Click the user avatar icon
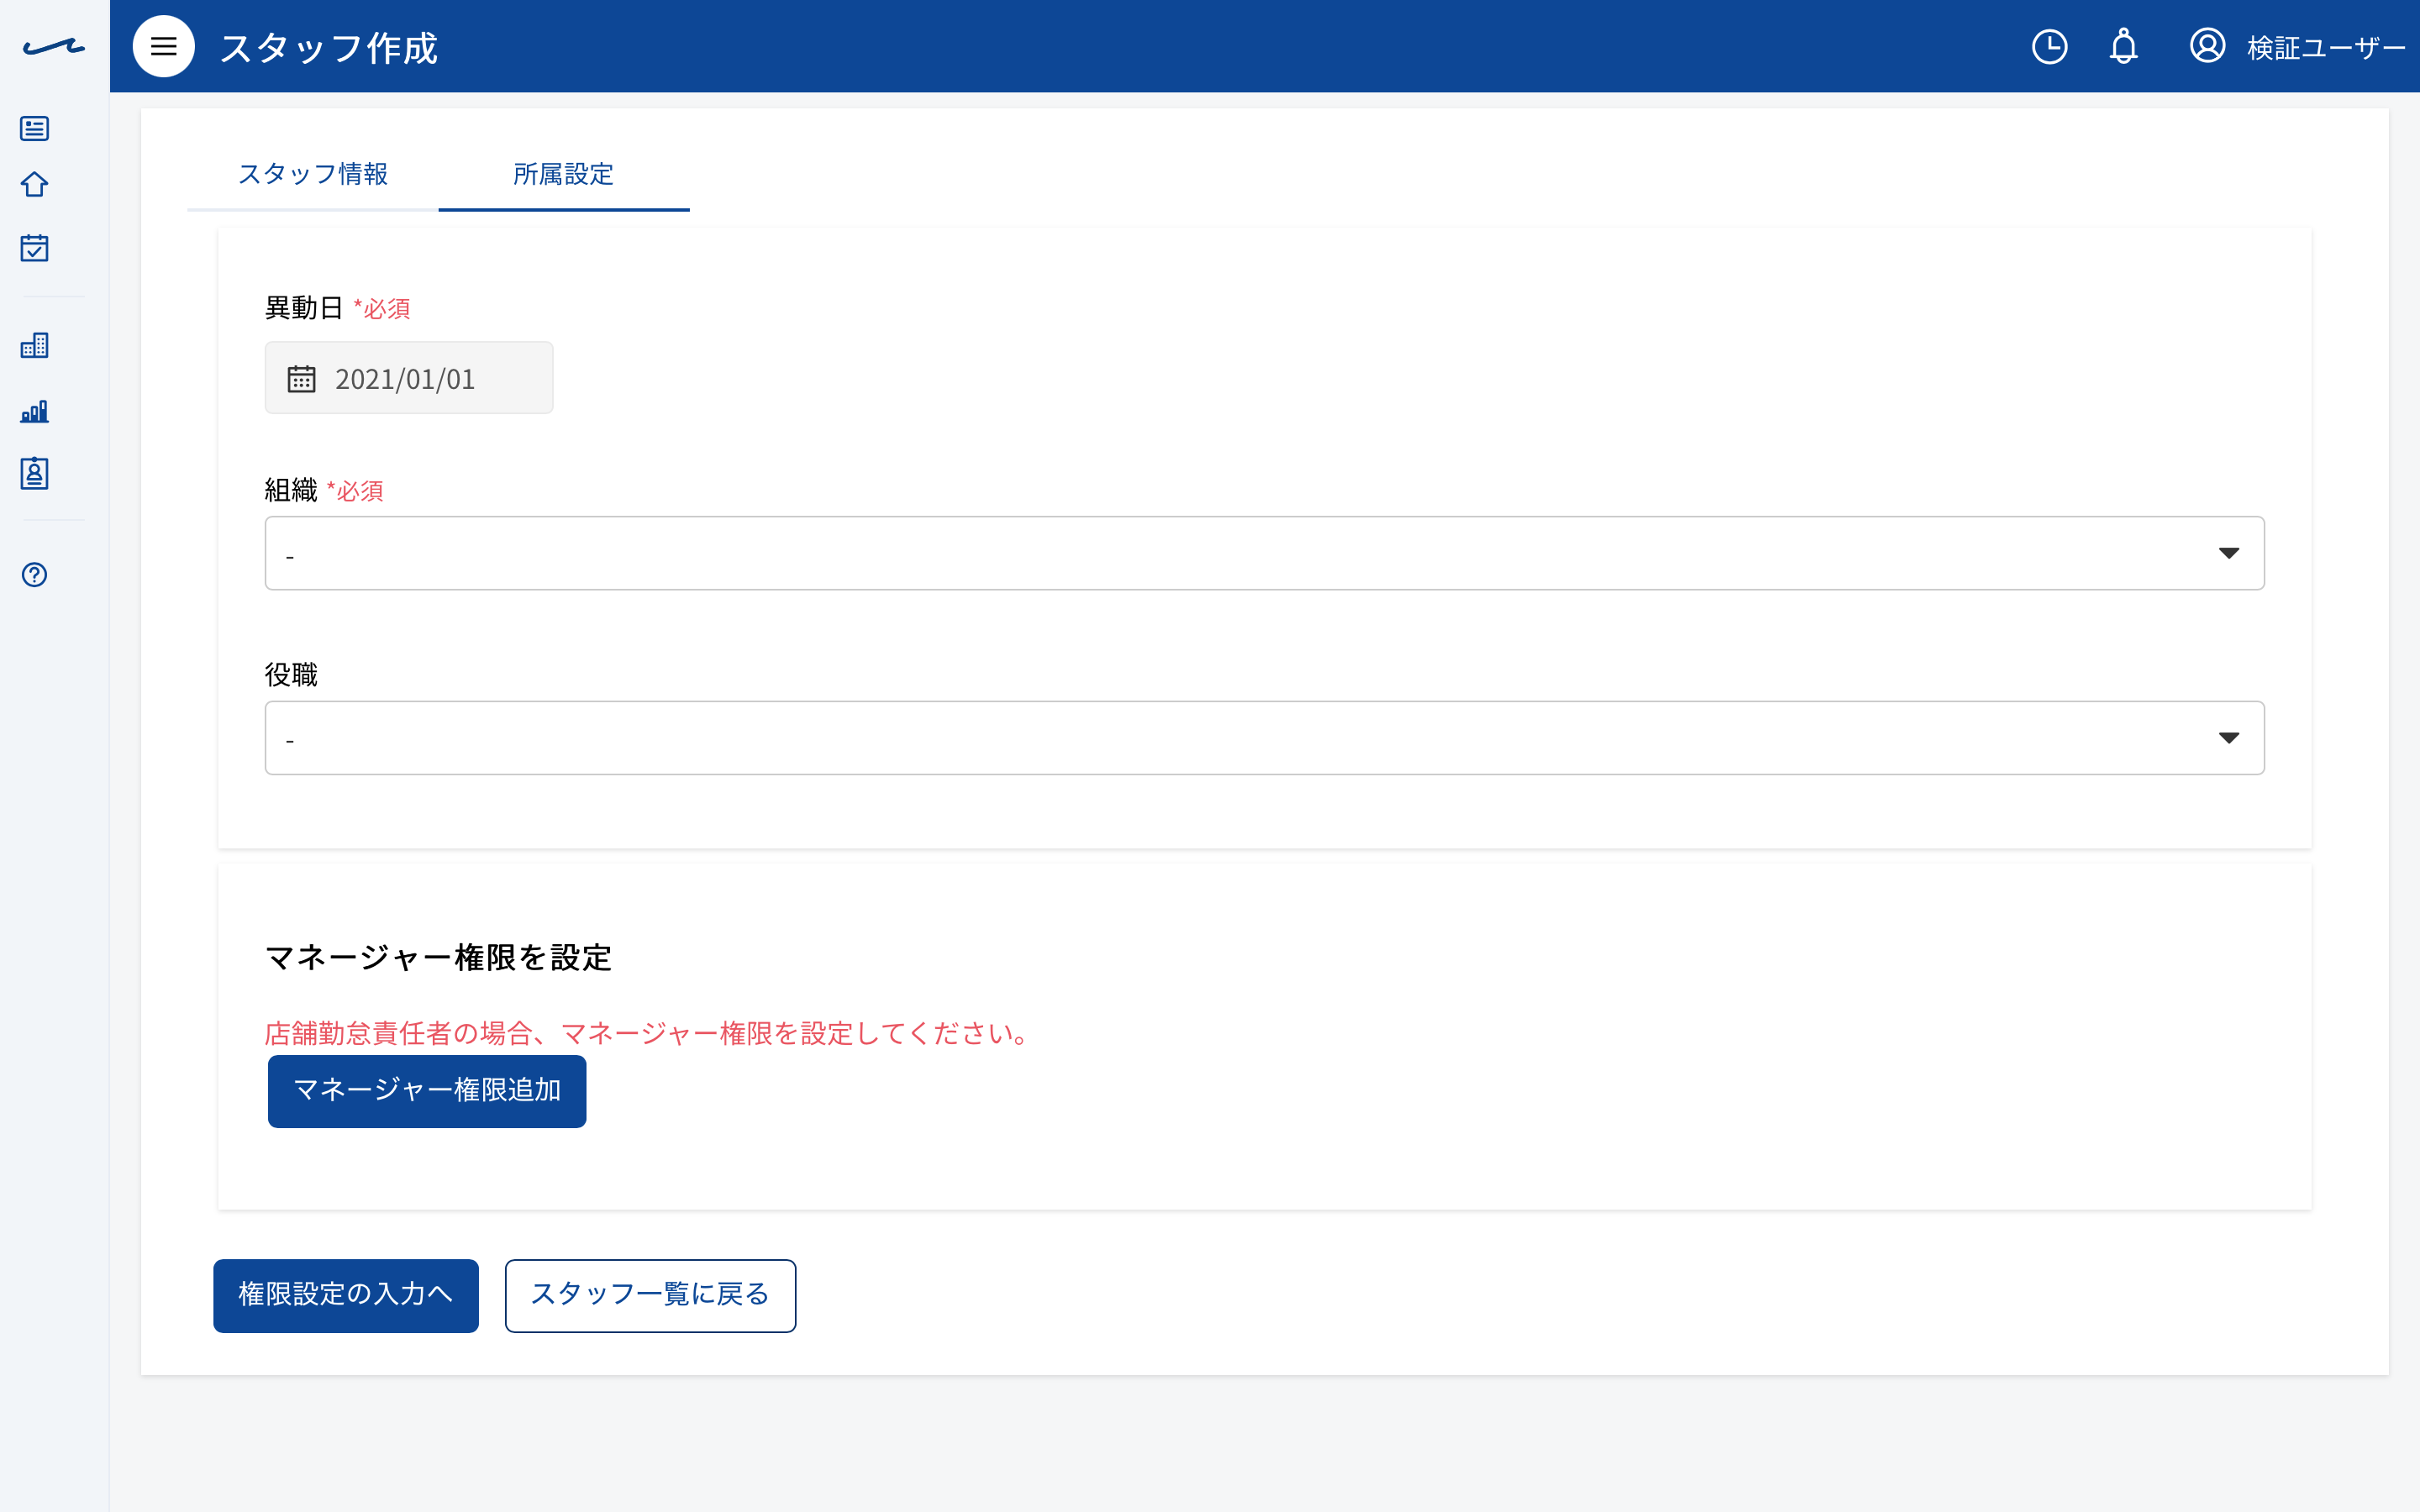This screenshot has height=1512, width=2420. (x=2207, y=46)
